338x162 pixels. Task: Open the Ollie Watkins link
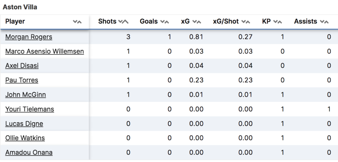tap(25, 138)
